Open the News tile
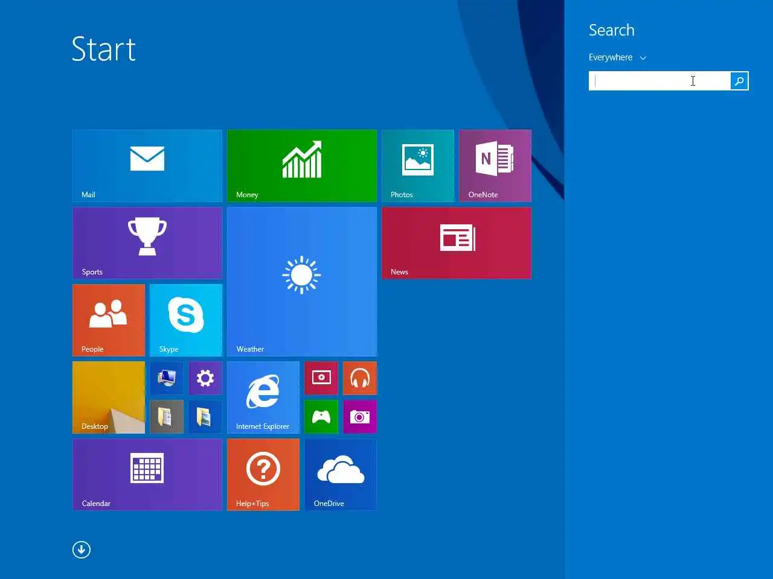Image resolution: width=773 pixels, height=579 pixels. point(457,243)
